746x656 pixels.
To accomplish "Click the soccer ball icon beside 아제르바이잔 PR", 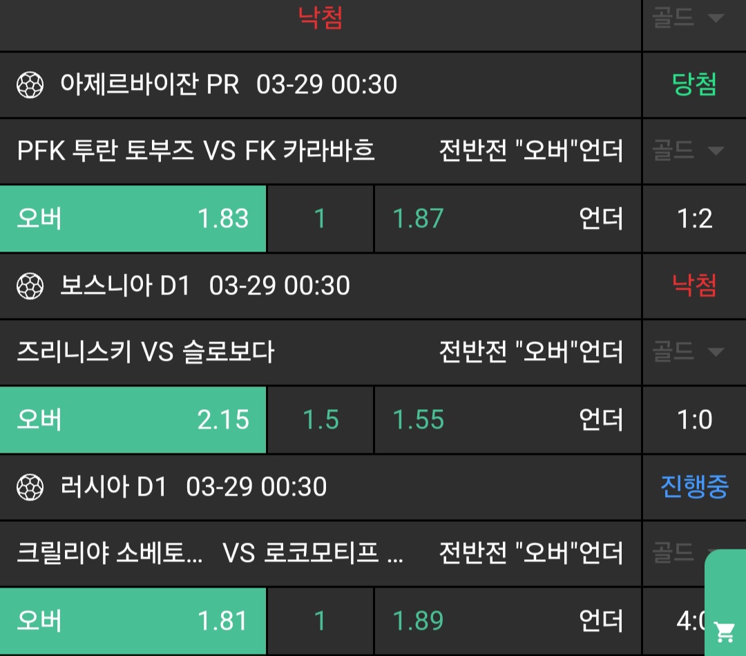I will (x=30, y=85).
